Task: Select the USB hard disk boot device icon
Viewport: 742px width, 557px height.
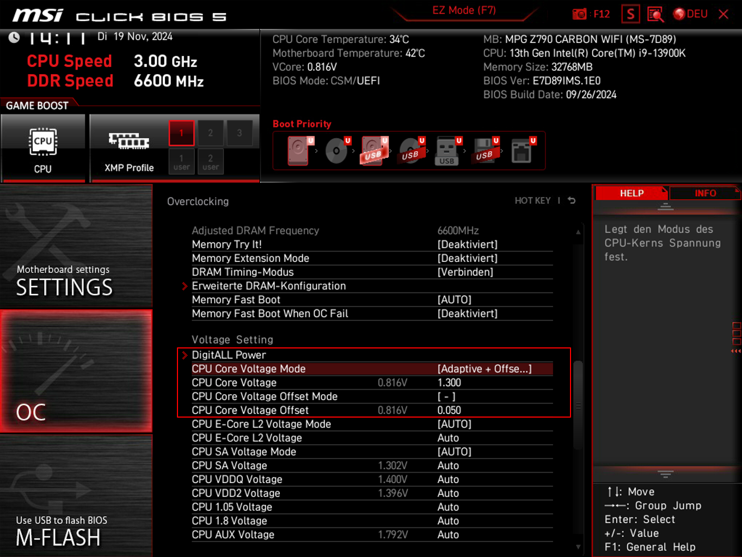Action: tap(374, 151)
